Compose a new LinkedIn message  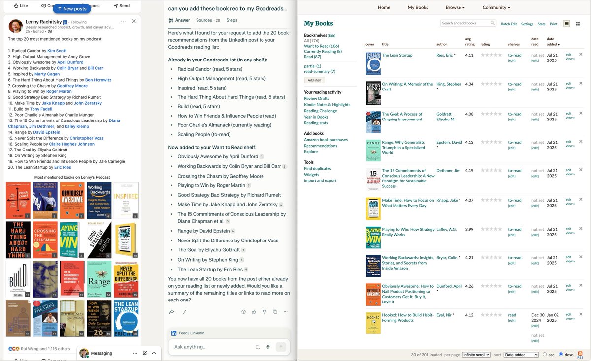(x=145, y=353)
